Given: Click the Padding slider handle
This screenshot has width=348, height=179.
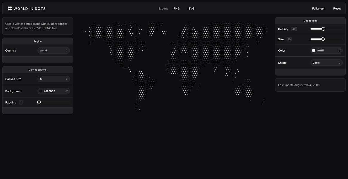Looking at the screenshot, I should pyautogui.click(x=39, y=102).
